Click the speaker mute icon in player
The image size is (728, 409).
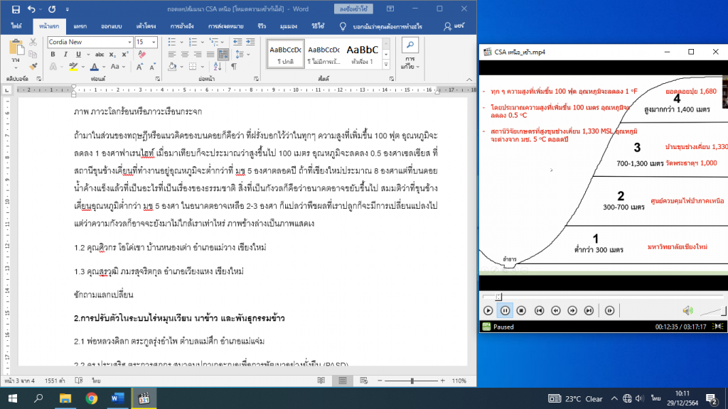[687, 310]
